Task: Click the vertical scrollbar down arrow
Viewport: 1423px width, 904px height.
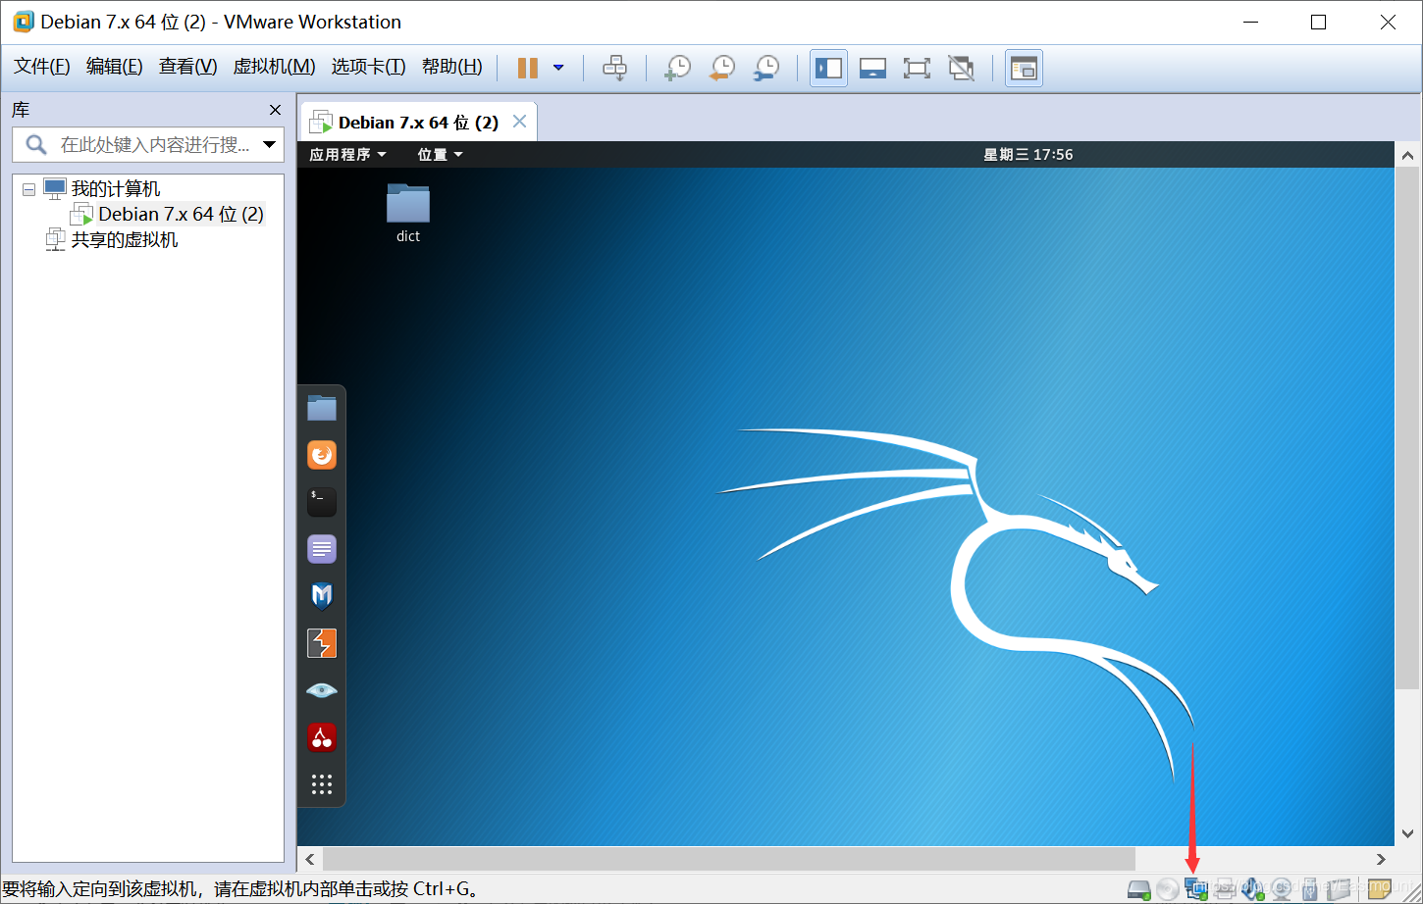Action: [1407, 834]
